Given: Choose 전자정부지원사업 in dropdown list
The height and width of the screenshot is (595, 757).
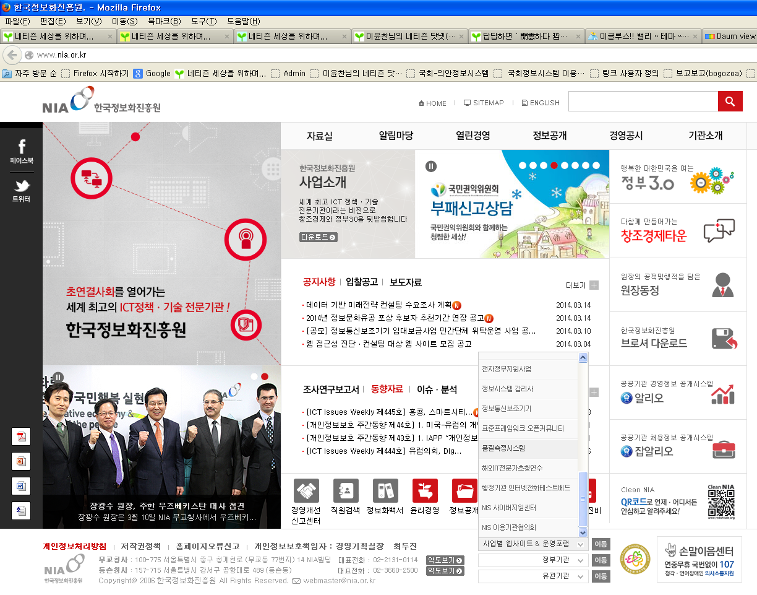Looking at the screenshot, I should pyautogui.click(x=528, y=368).
